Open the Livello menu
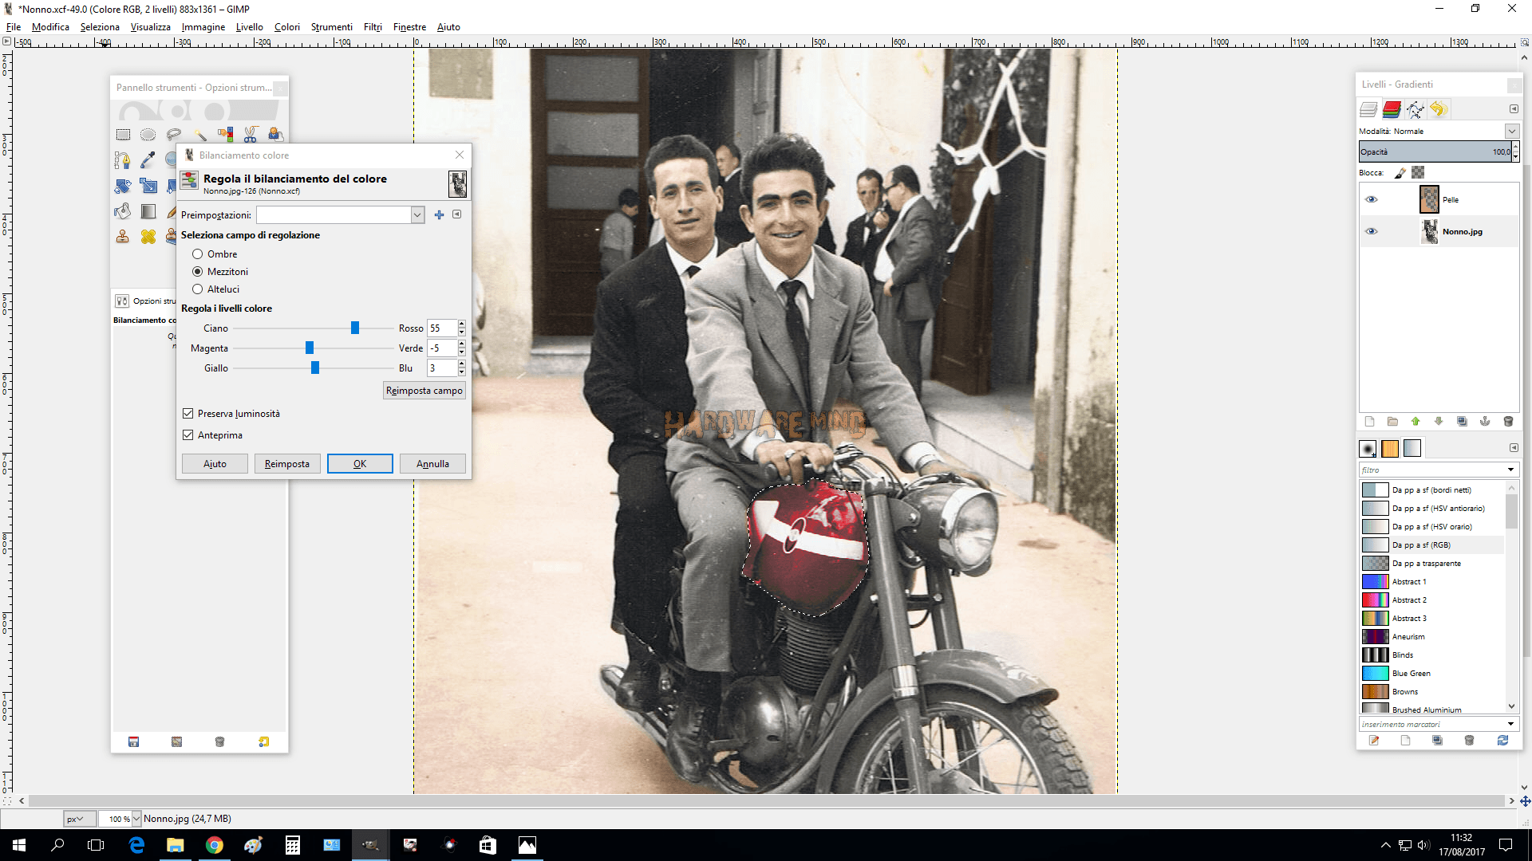The width and height of the screenshot is (1532, 861). pos(250,27)
